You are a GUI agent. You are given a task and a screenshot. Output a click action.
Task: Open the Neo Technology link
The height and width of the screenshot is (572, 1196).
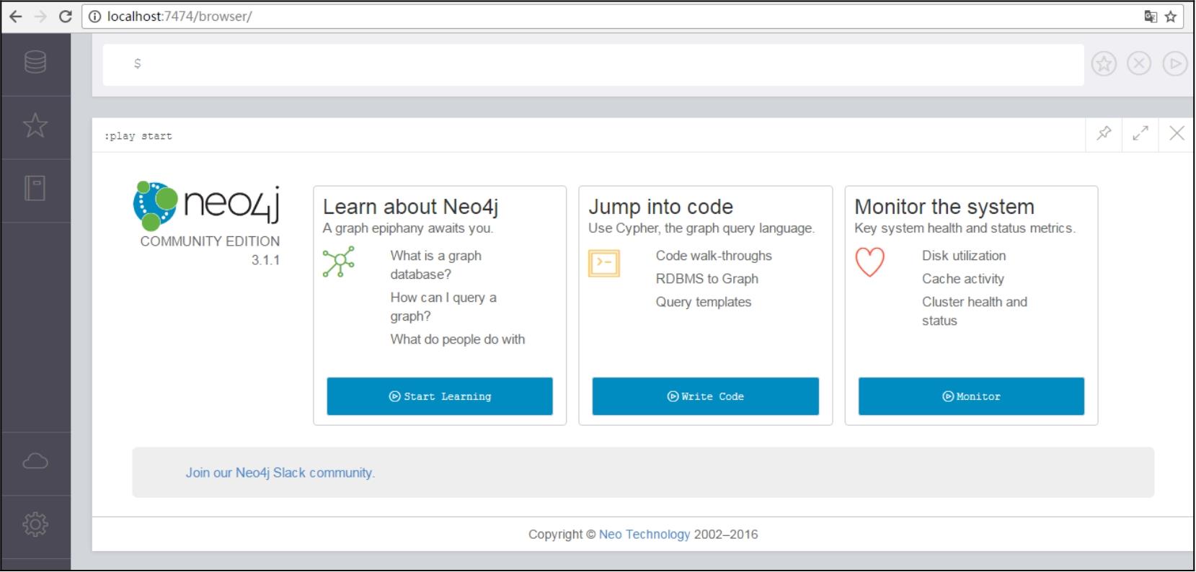[644, 535]
